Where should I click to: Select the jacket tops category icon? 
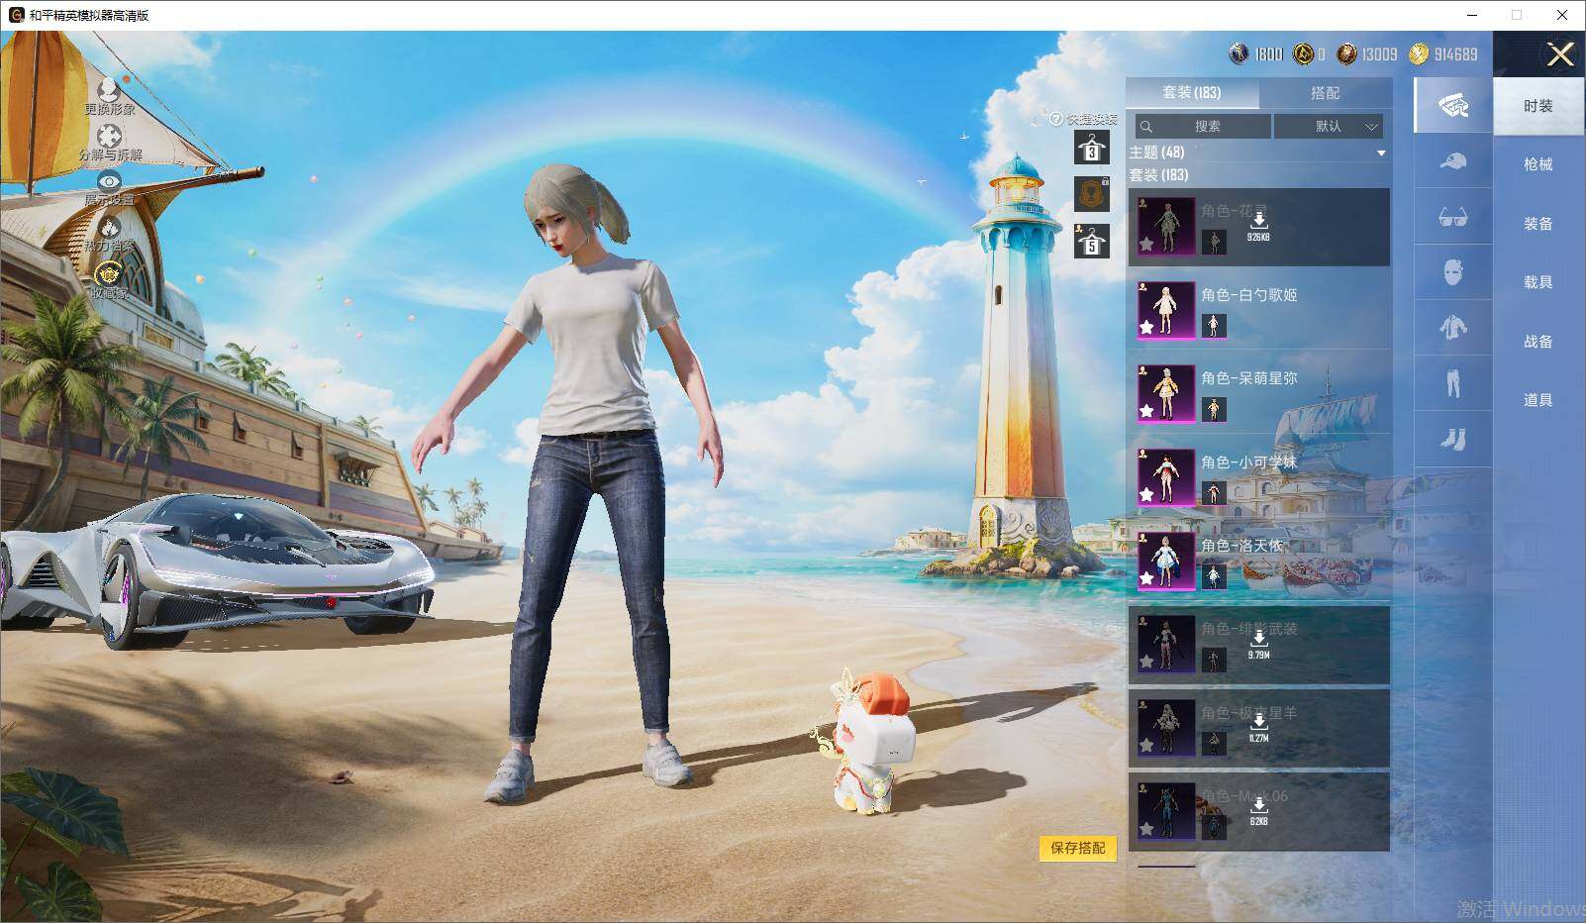(x=1453, y=328)
